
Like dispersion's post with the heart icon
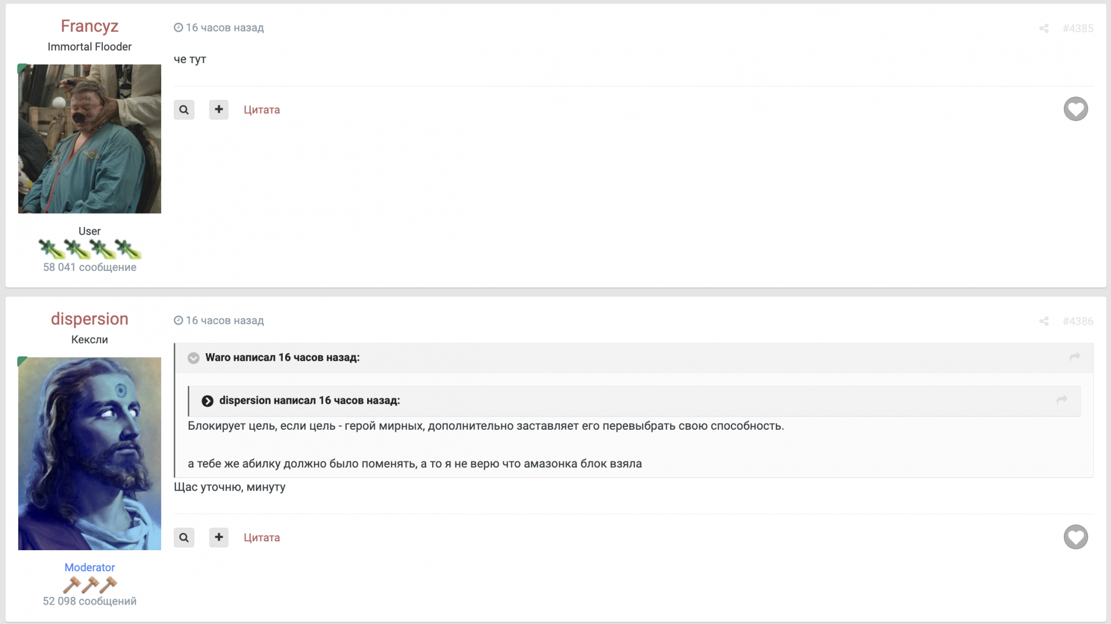click(x=1075, y=537)
